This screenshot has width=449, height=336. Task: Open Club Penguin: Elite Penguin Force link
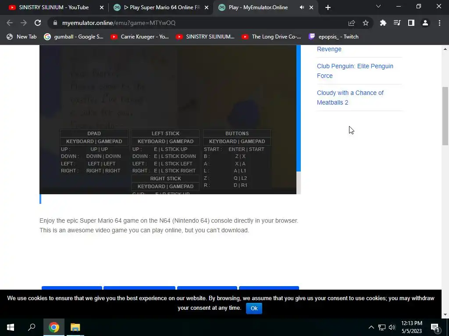[x=355, y=71]
